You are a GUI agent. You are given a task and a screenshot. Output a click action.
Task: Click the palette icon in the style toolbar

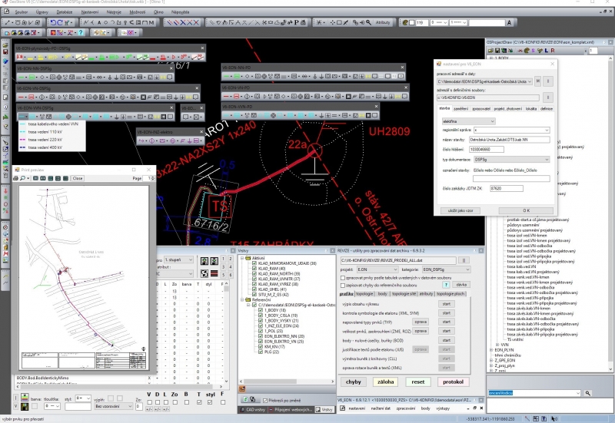[405, 23]
